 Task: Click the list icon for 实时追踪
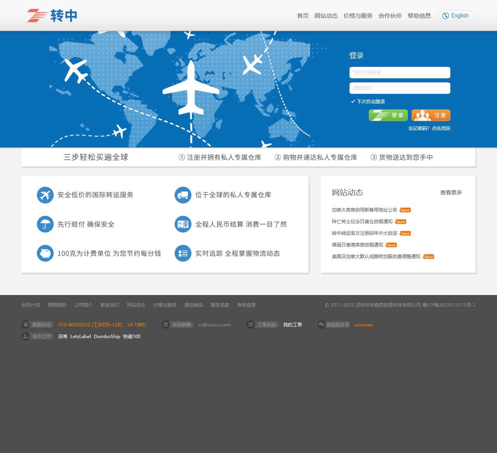[183, 253]
